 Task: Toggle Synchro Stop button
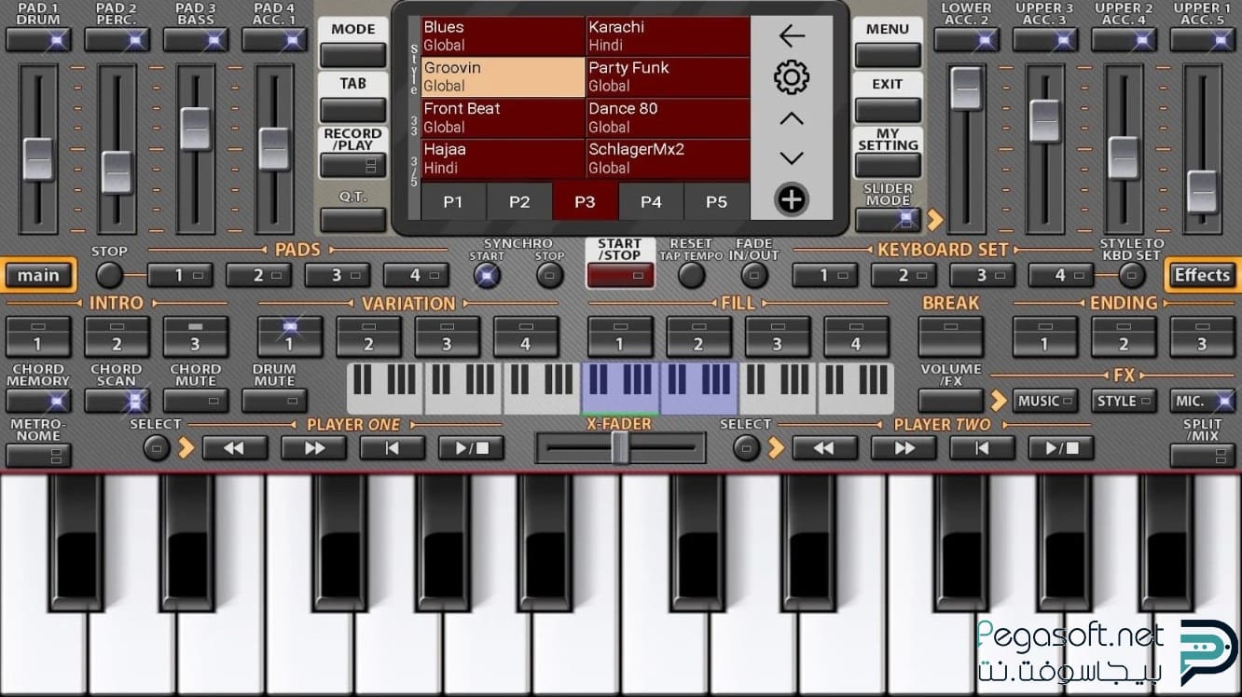(x=549, y=275)
